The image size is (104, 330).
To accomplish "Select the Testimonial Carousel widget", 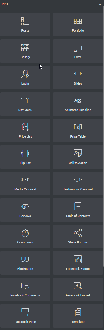I will (x=78, y=184).
